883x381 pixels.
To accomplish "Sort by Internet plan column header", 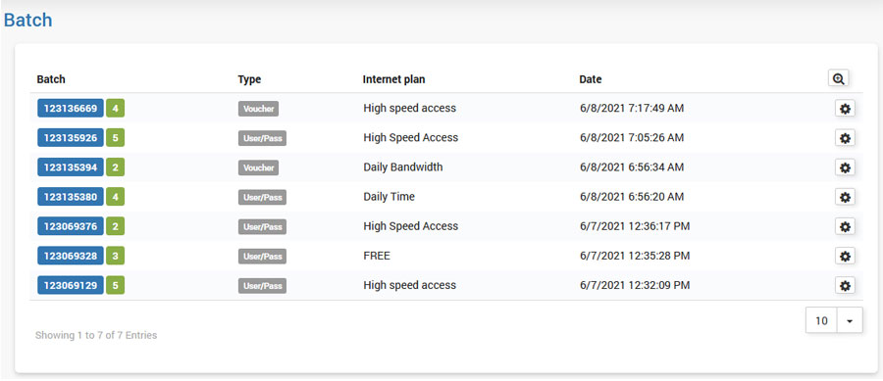I will click(393, 79).
